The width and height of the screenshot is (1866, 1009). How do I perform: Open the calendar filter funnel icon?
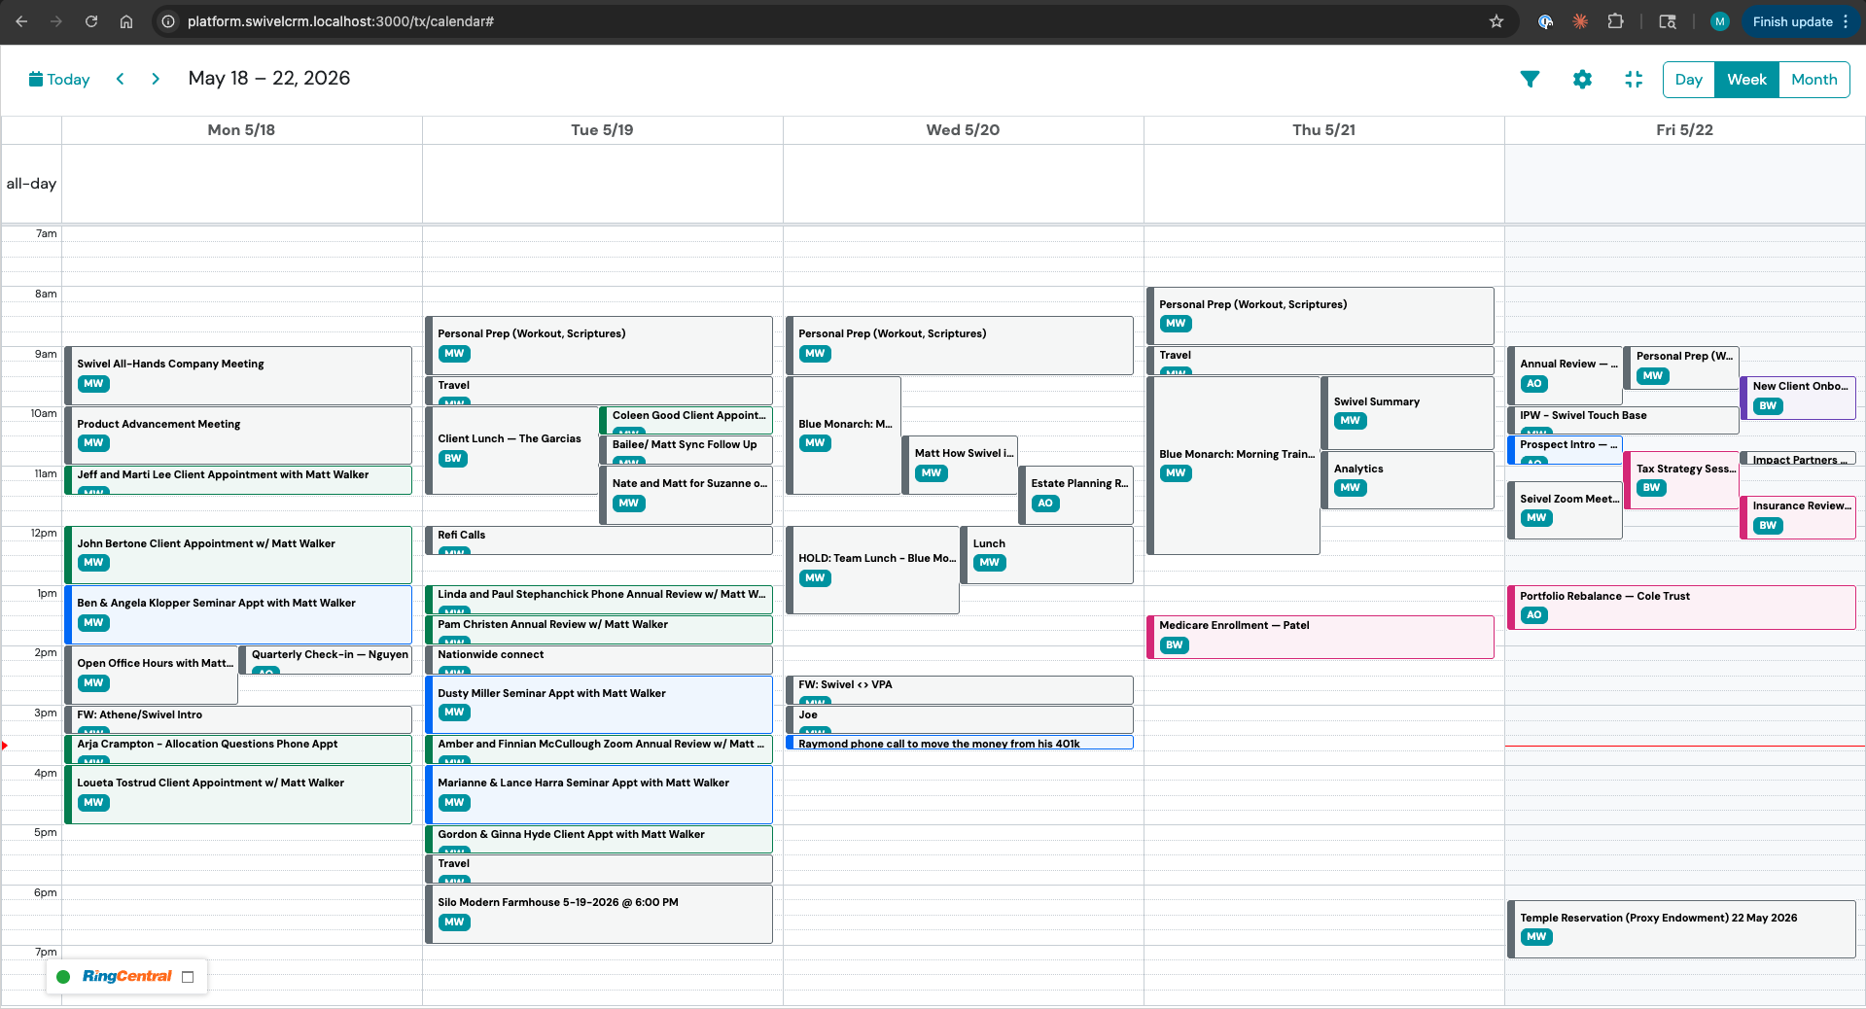click(x=1530, y=80)
